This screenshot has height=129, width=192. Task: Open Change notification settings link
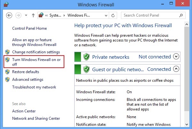(36, 52)
